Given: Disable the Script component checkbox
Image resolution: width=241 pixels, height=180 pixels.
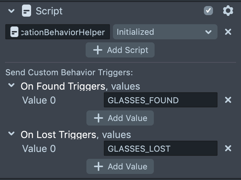Looking at the screenshot, I should [208, 11].
